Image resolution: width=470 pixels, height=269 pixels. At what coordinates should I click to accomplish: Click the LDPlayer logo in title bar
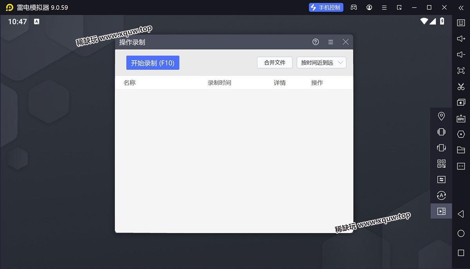pos(9,7)
